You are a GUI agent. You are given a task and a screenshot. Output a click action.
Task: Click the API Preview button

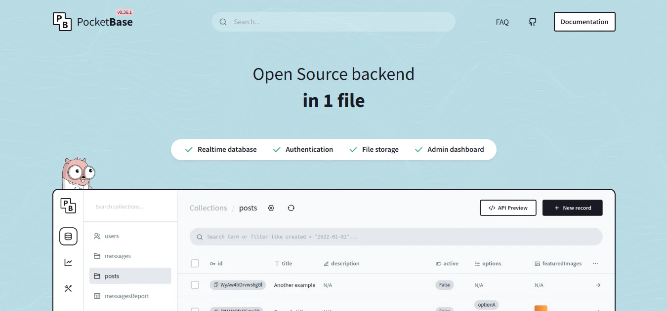coord(508,208)
